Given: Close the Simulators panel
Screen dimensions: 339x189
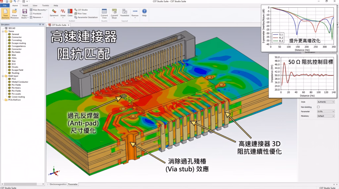Looking at the screenshot, I should 43,24.
